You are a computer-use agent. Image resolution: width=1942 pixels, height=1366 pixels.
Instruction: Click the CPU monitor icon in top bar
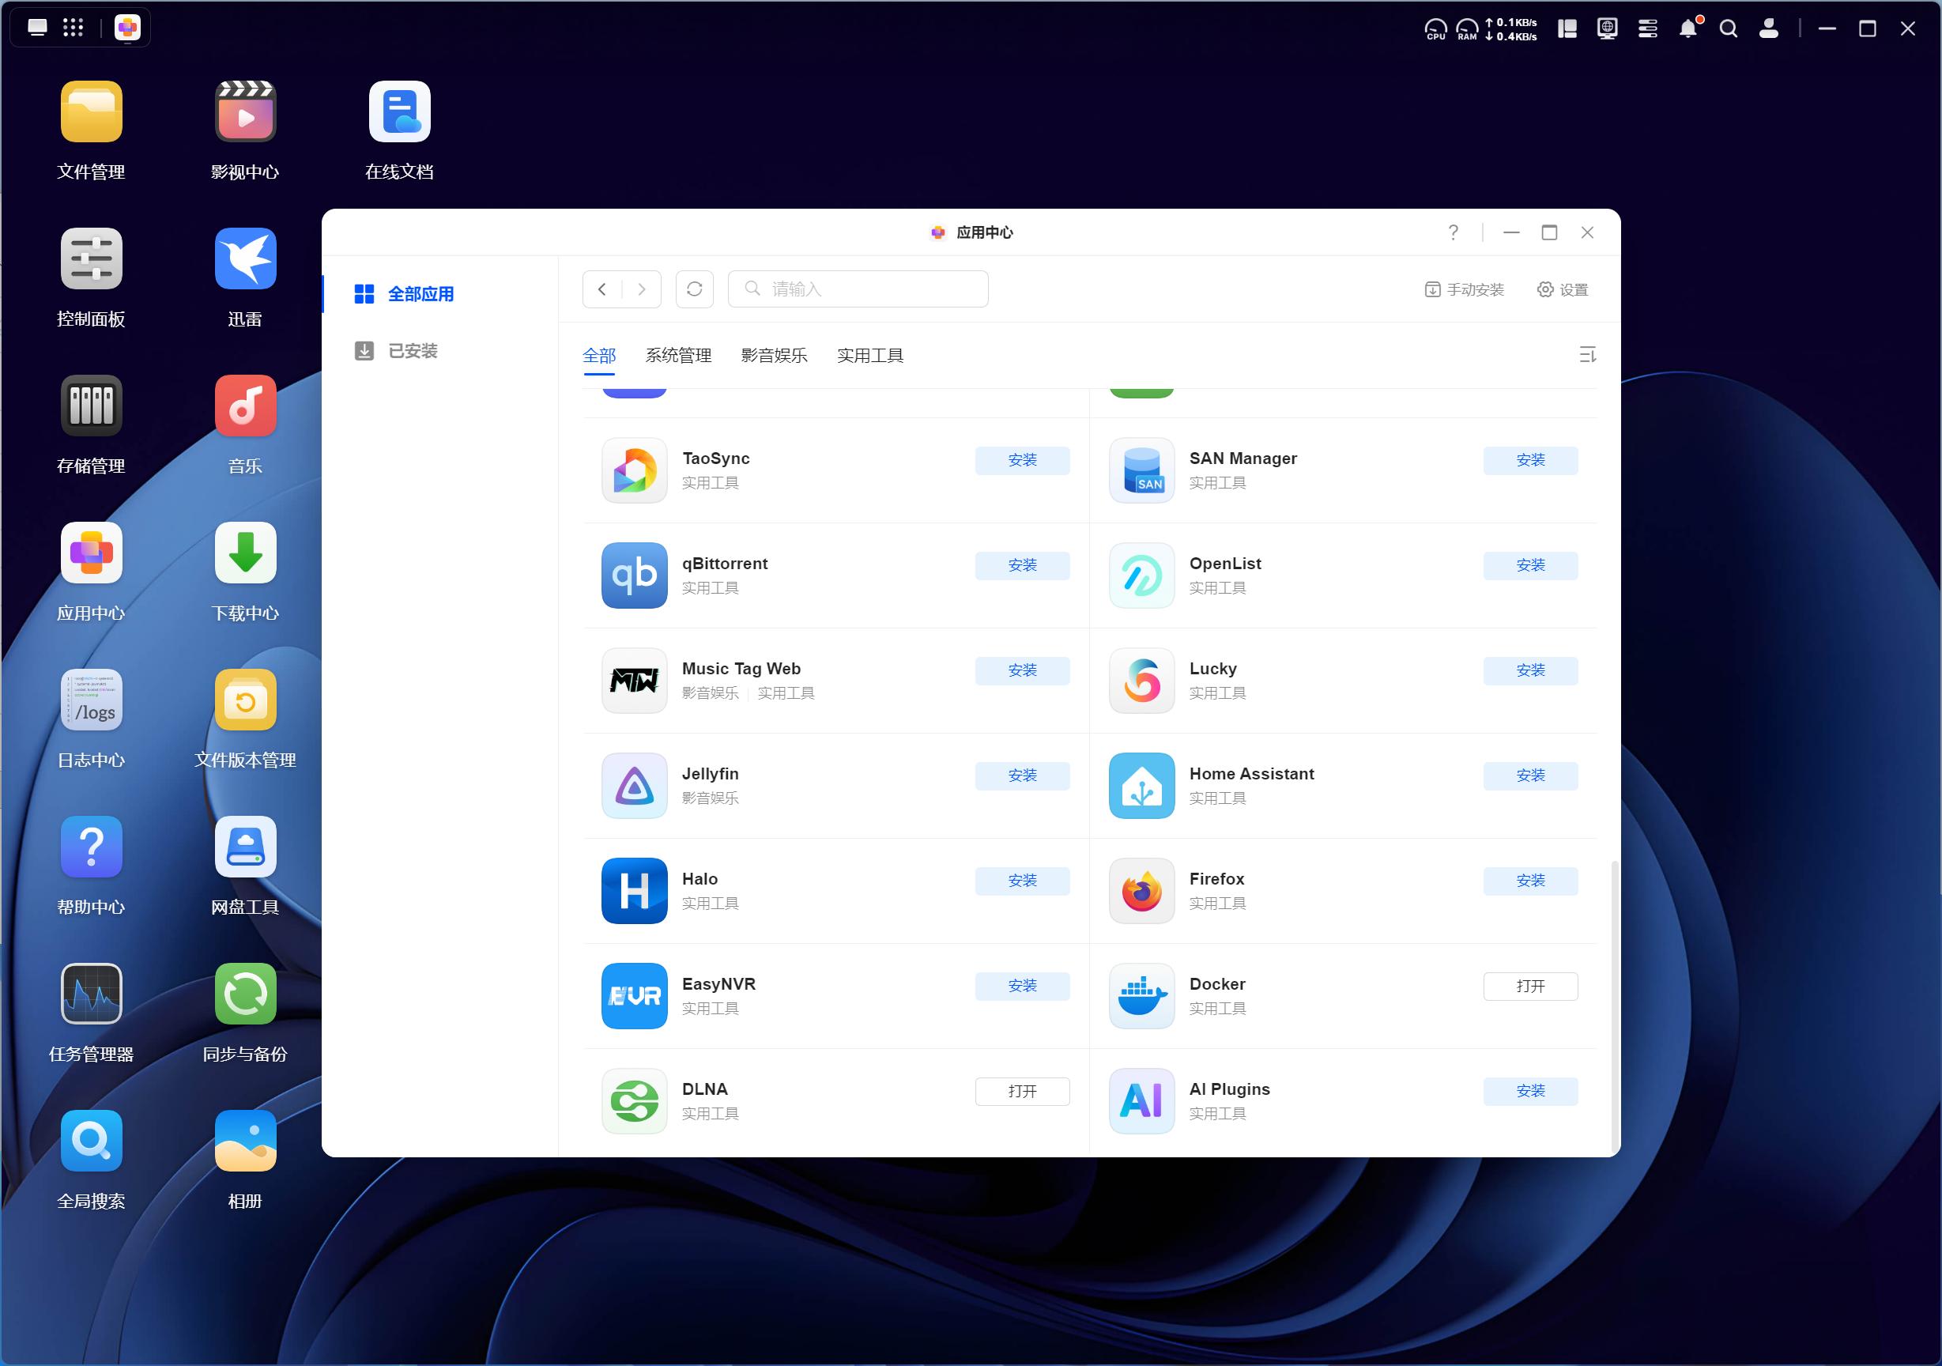(1435, 28)
